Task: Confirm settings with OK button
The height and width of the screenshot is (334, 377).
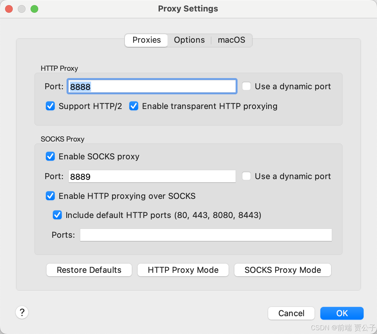Action: pyautogui.click(x=342, y=313)
